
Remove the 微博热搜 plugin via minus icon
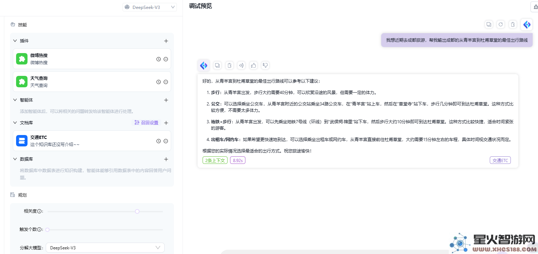[x=166, y=59]
